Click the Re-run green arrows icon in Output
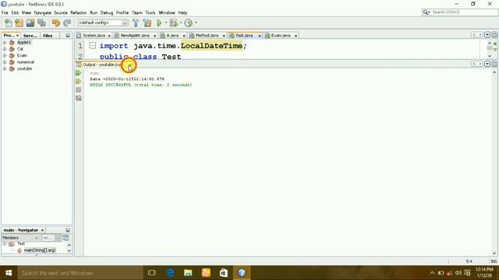499x280 pixels. (x=78, y=73)
